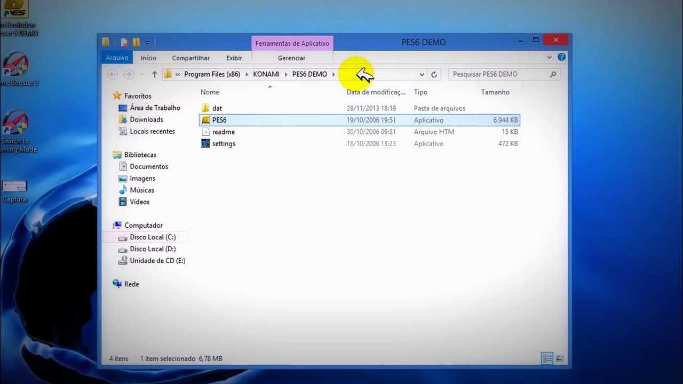Open the Arquivo file menu
The width and height of the screenshot is (683, 384).
point(117,58)
